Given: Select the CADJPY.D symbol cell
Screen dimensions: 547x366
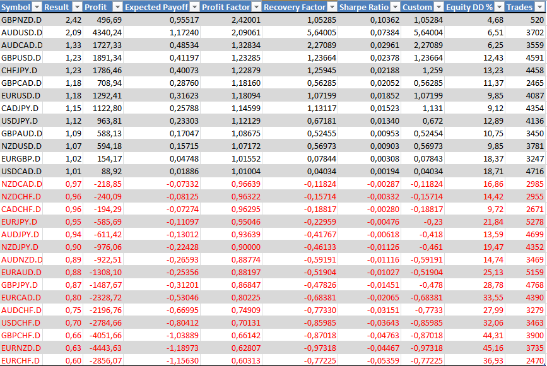Looking at the screenshot, I should click(x=21, y=108).
